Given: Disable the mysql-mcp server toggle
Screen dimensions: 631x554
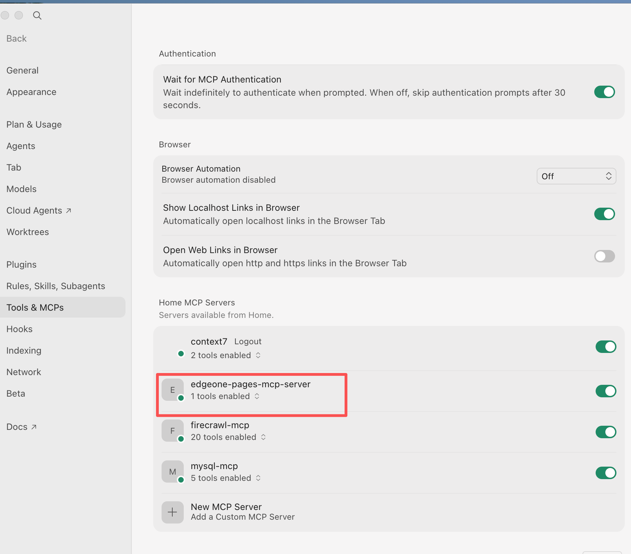Looking at the screenshot, I should coord(606,473).
